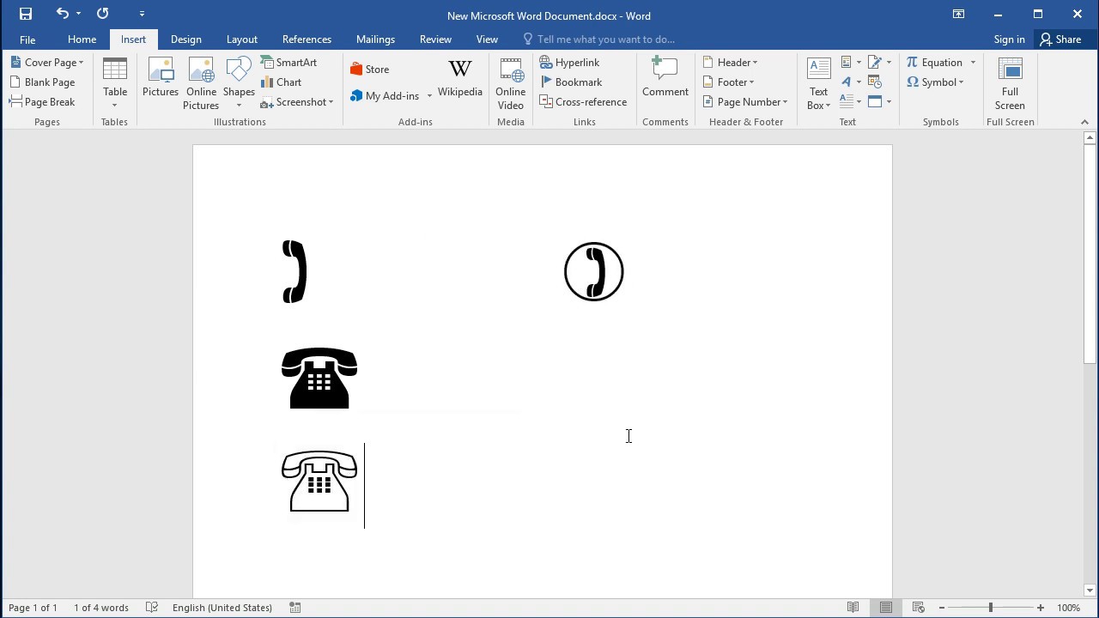Add a Drop Cap
The width and height of the screenshot is (1099, 618).
click(x=851, y=102)
